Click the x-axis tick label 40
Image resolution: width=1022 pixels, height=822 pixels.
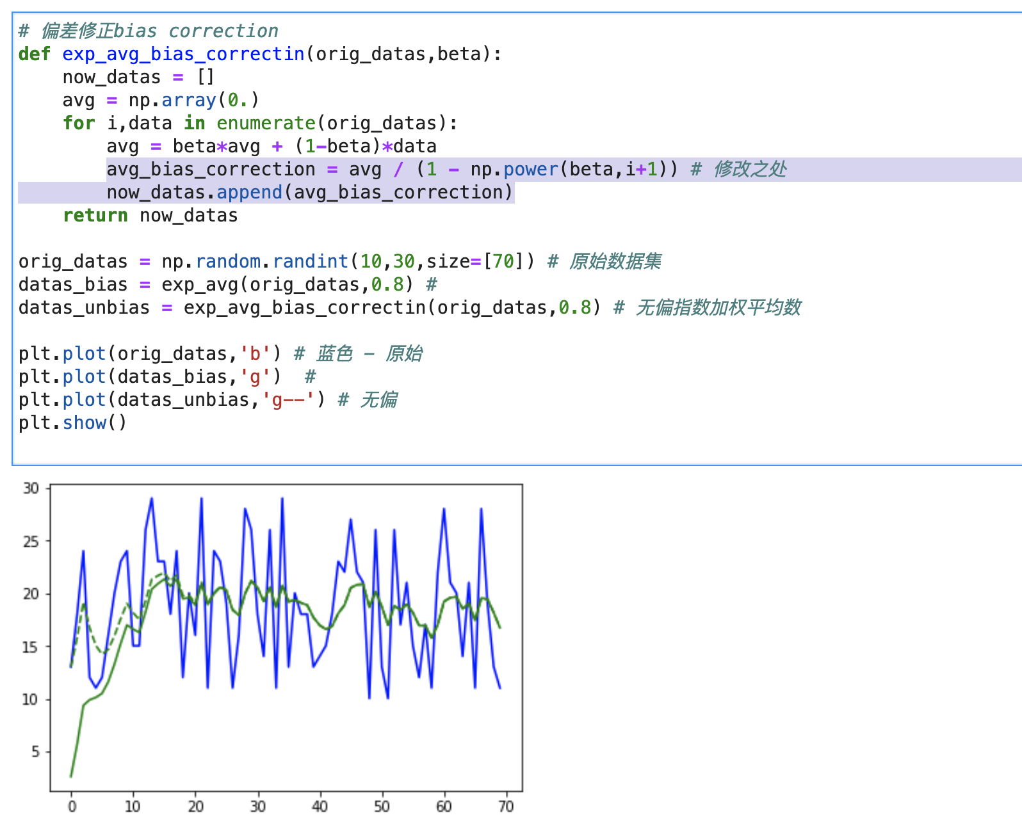320,806
